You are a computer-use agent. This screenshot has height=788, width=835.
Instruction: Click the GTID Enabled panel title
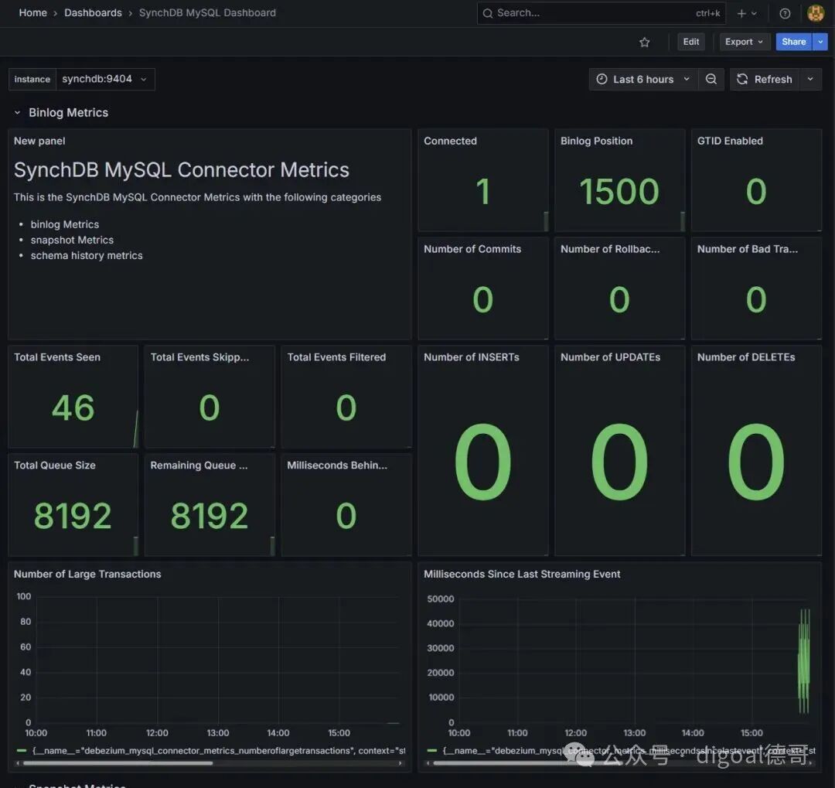(730, 142)
